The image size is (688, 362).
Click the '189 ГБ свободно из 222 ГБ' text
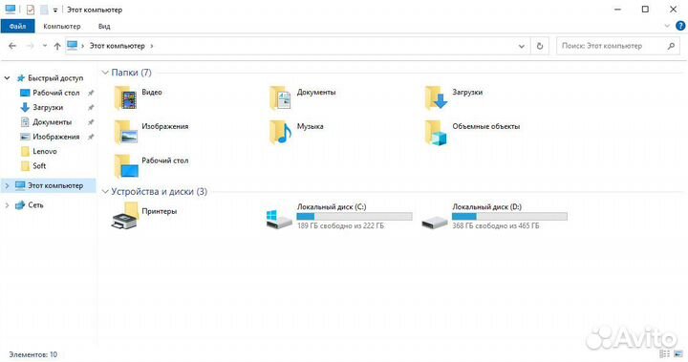click(x=340, y=225)
